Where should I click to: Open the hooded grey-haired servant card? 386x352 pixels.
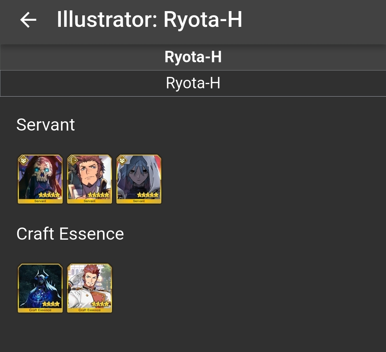(x=138, y=179)
